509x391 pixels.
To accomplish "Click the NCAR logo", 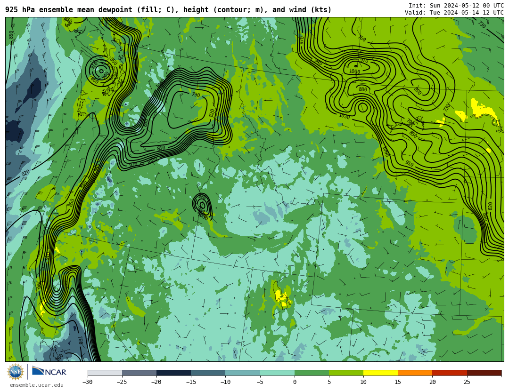I will 49,371.
